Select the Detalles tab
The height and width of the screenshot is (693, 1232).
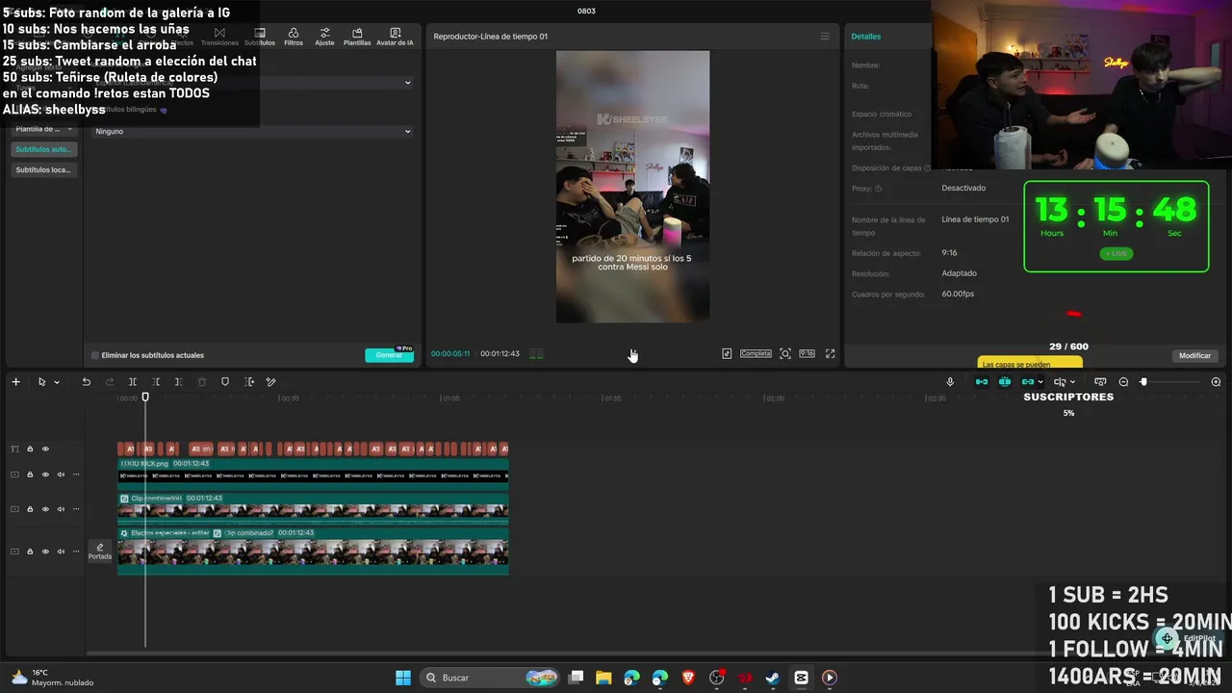point(865,37)
